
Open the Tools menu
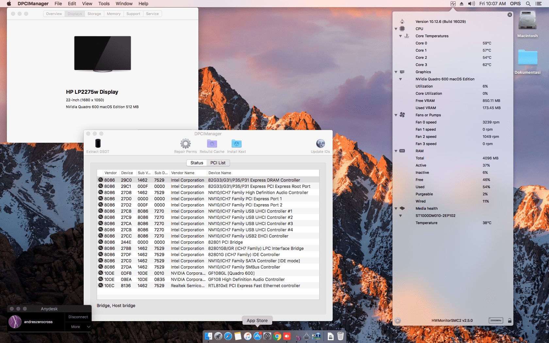click(104, 4)
